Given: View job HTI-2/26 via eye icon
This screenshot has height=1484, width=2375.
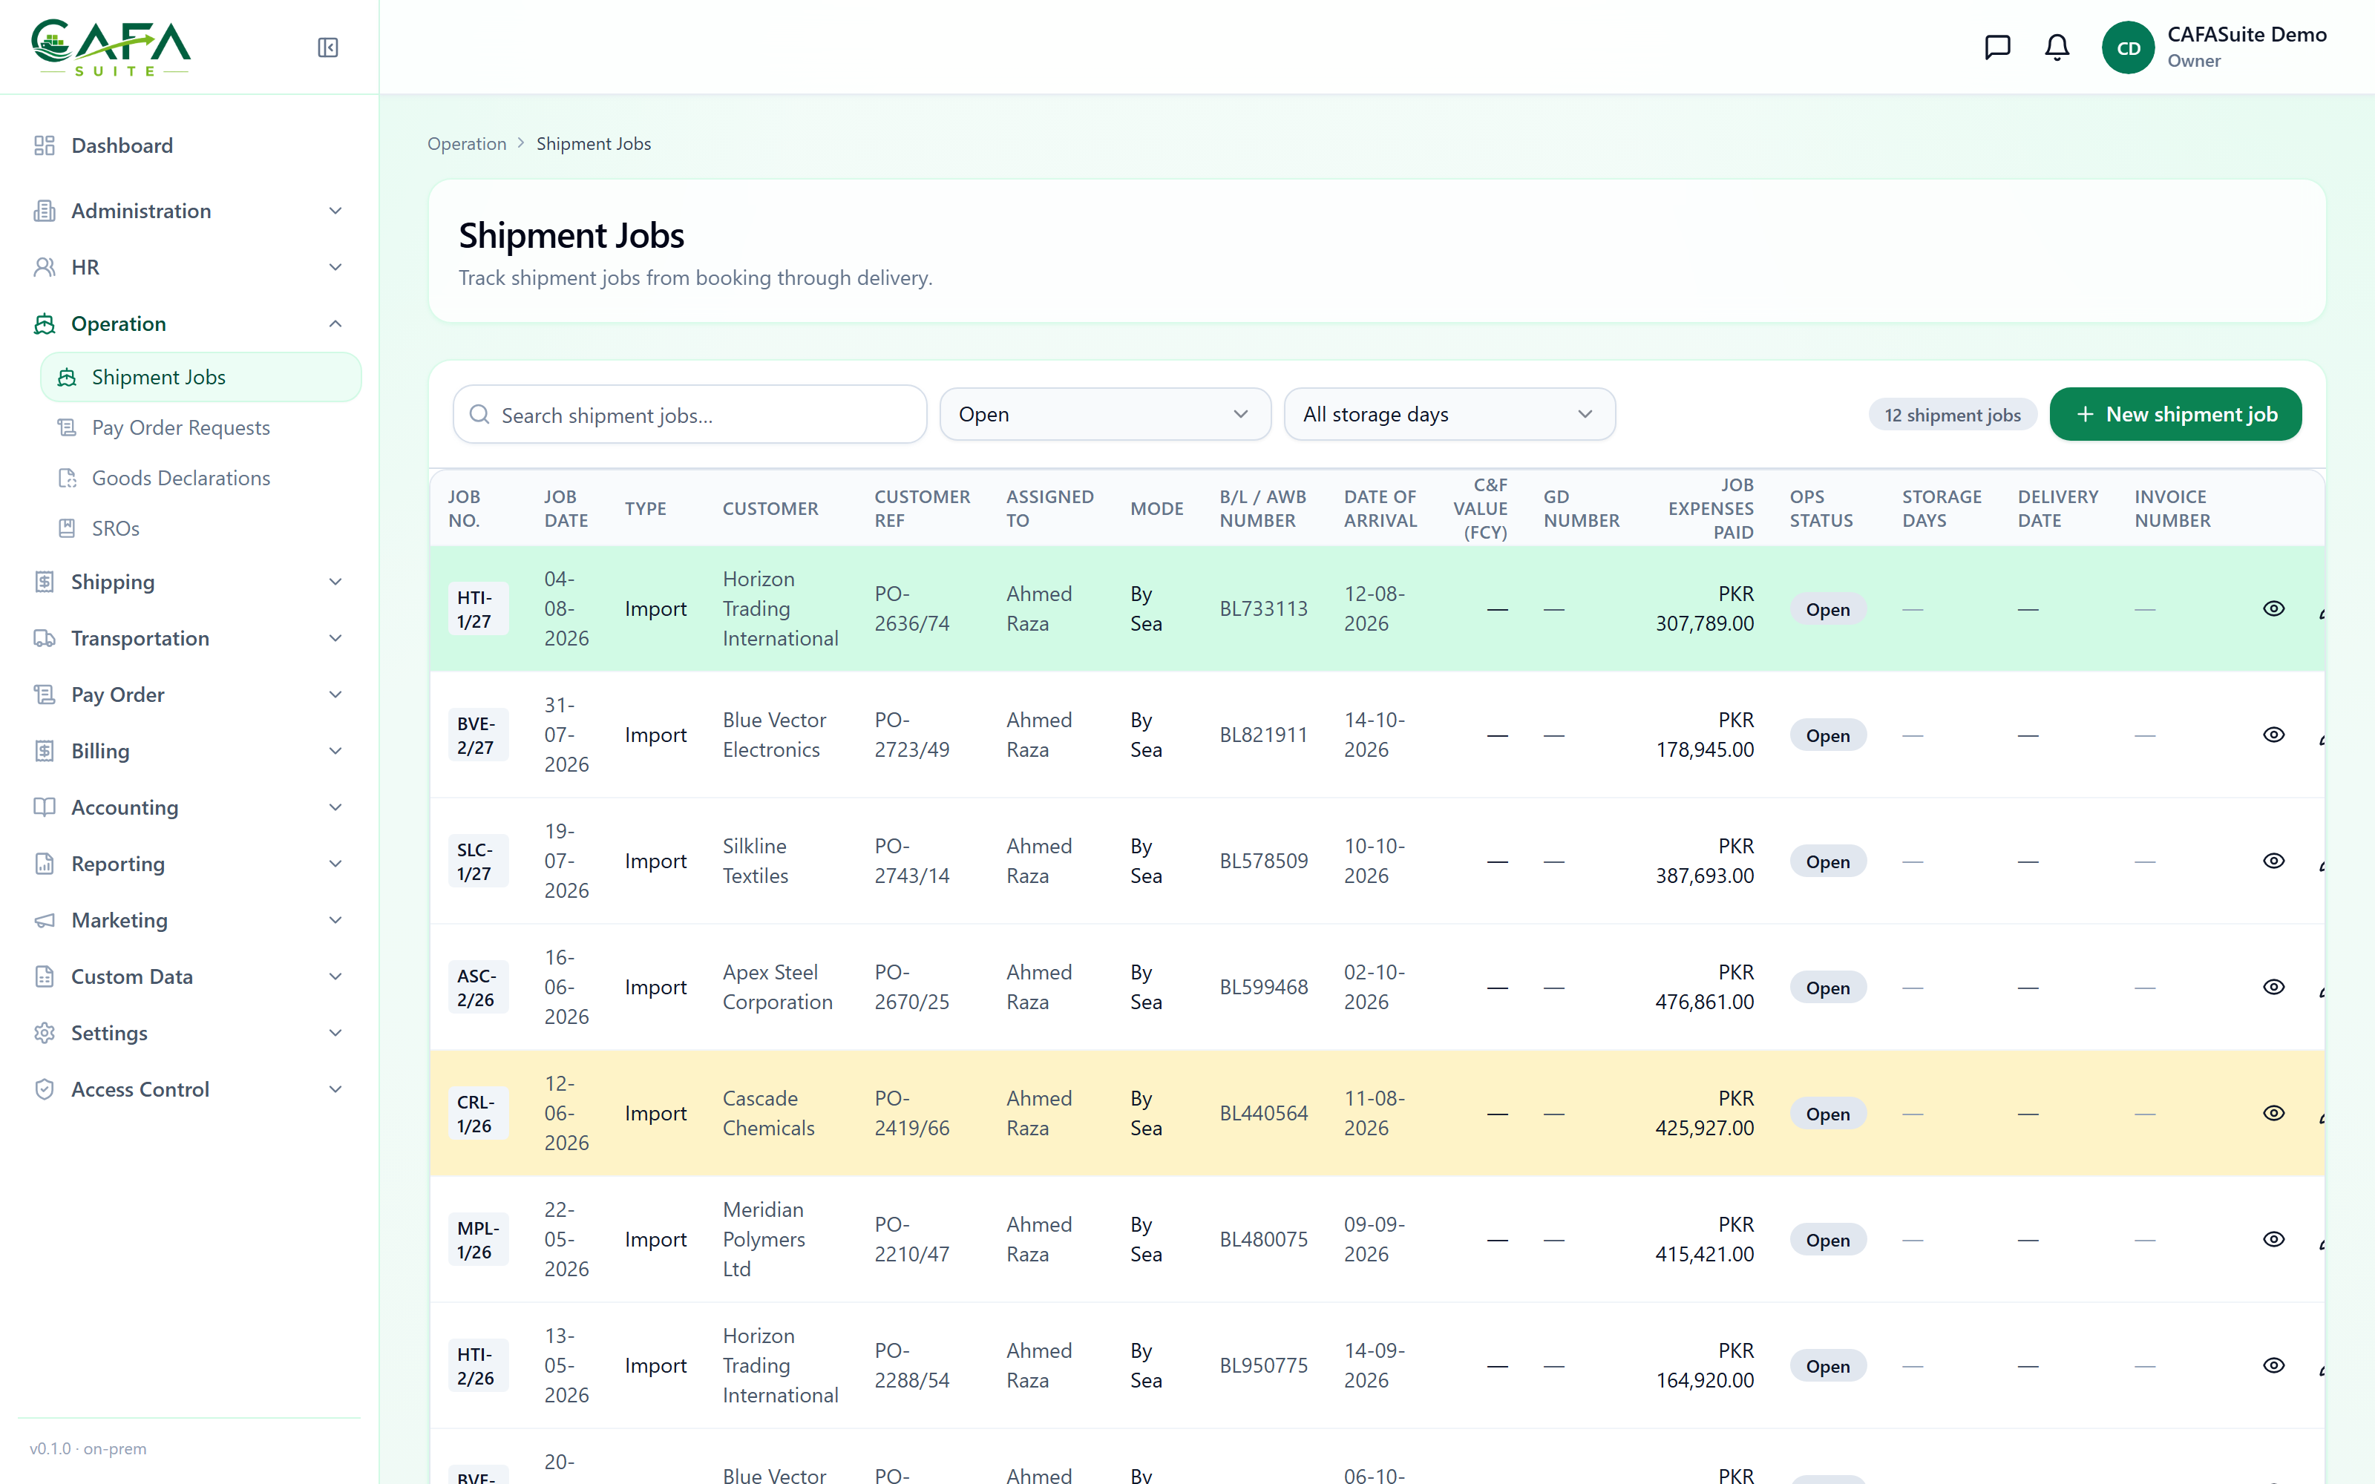Looking at the screenshot, I should pos(2274,1365).
